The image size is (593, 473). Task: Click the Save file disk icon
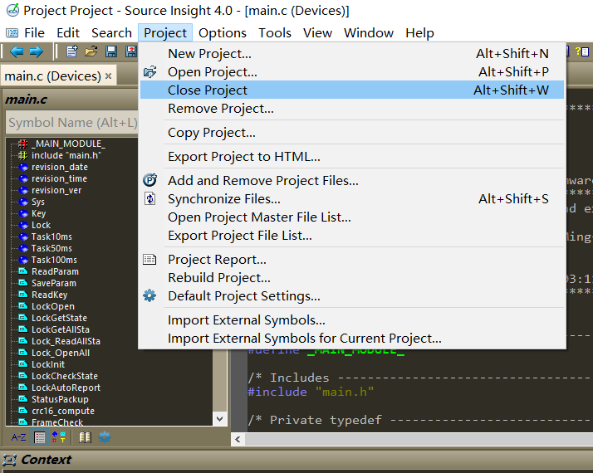click(111, 51)
